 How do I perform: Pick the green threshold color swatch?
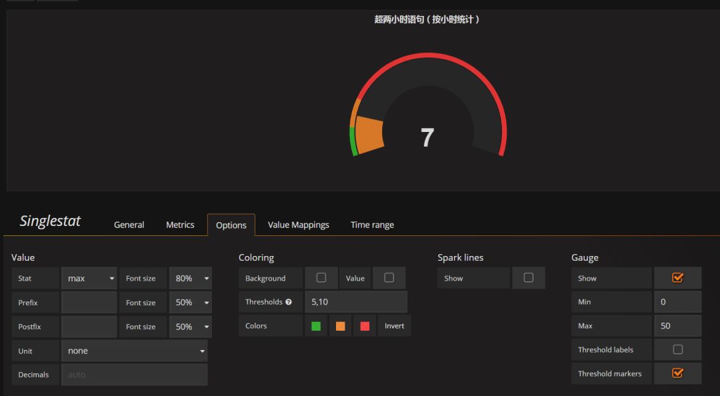(316, 326)
